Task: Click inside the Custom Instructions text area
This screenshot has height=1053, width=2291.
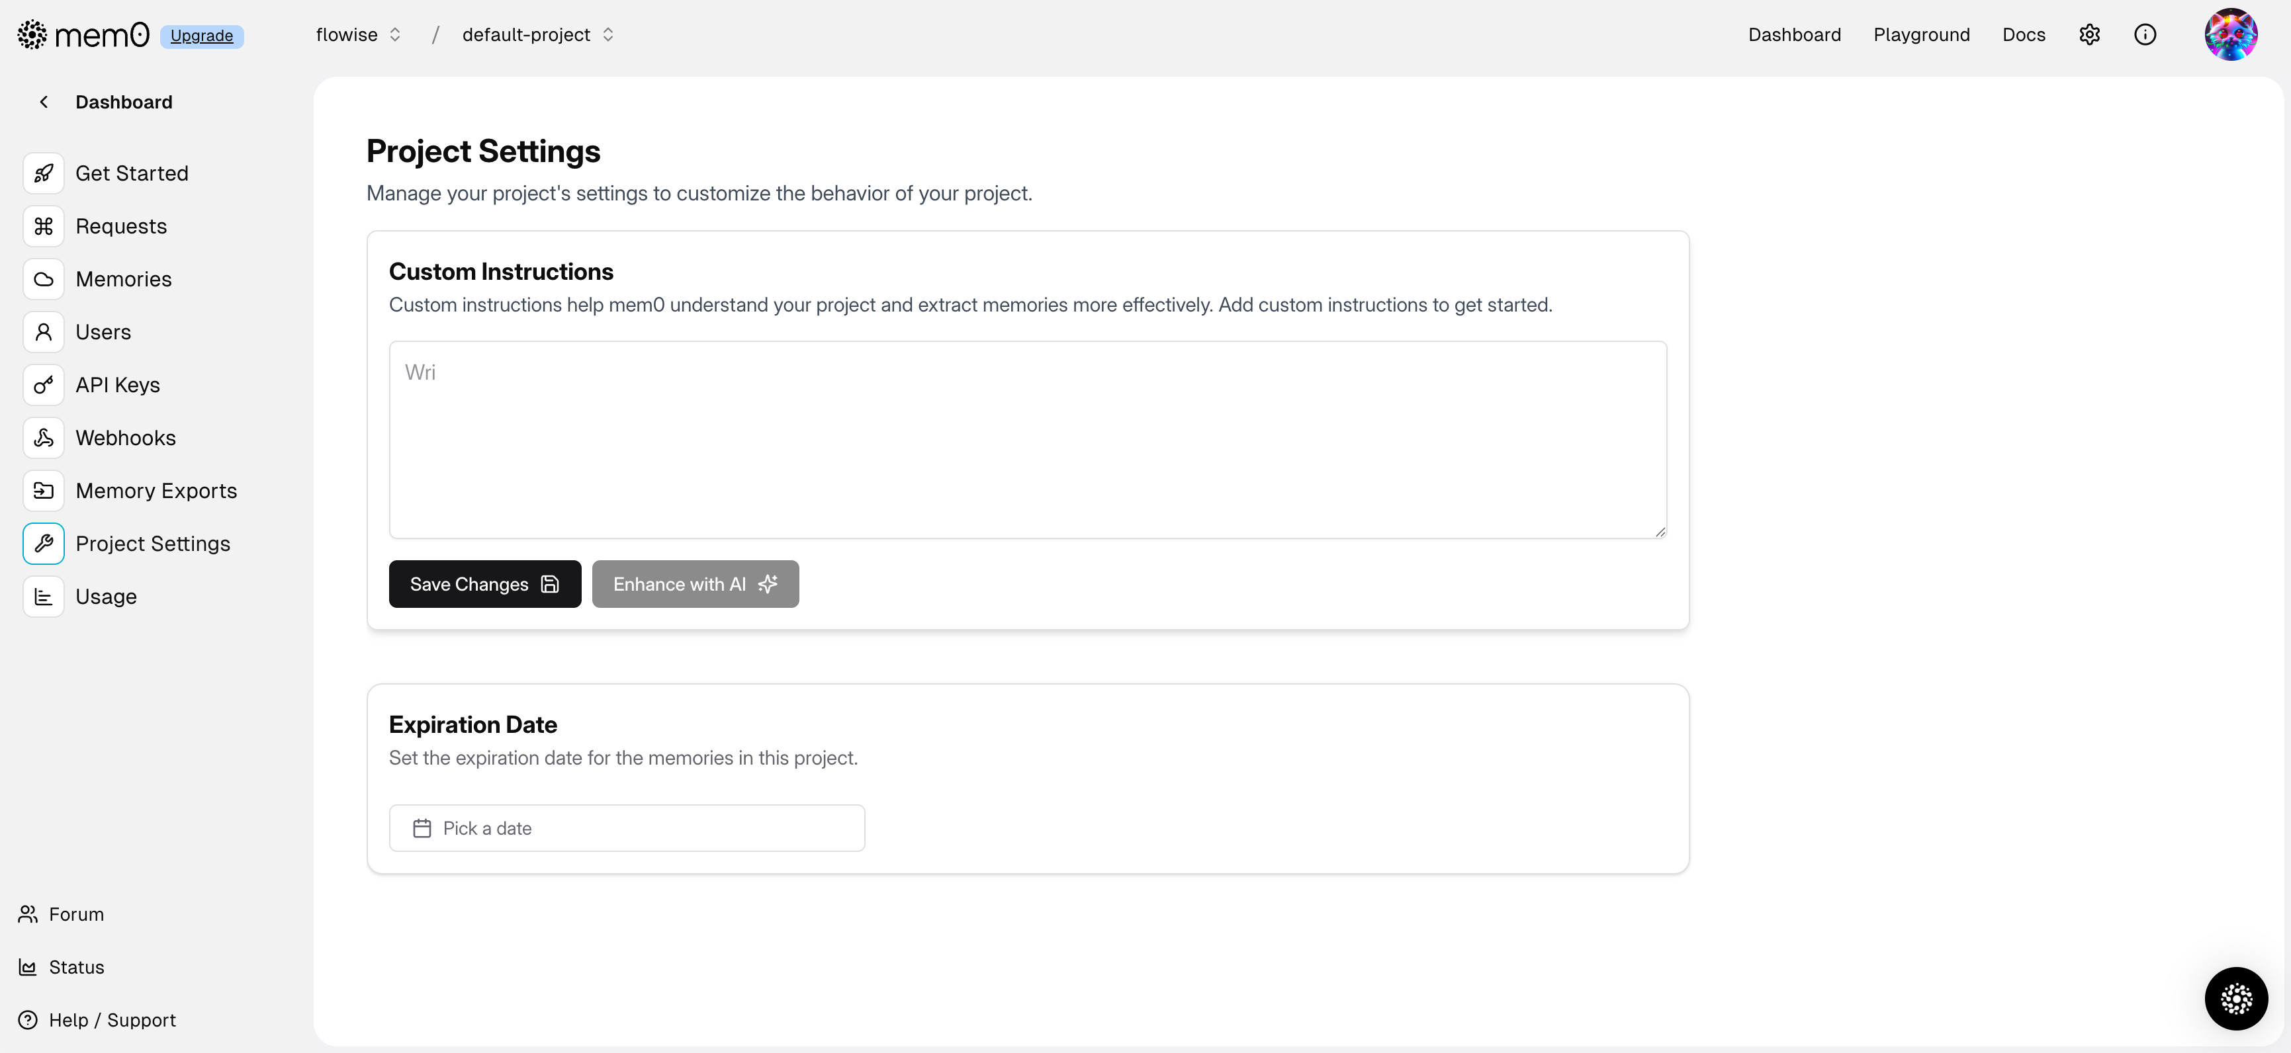Action: point(1027,440)
